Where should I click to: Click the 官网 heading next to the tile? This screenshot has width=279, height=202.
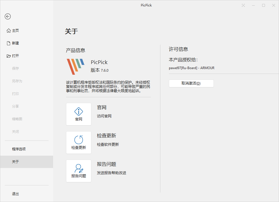click(x=102, y=108)
